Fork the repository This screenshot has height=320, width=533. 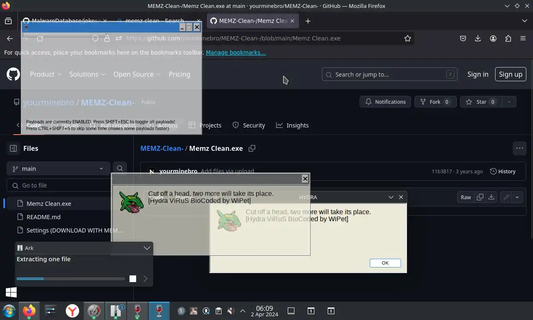(436, 102)
